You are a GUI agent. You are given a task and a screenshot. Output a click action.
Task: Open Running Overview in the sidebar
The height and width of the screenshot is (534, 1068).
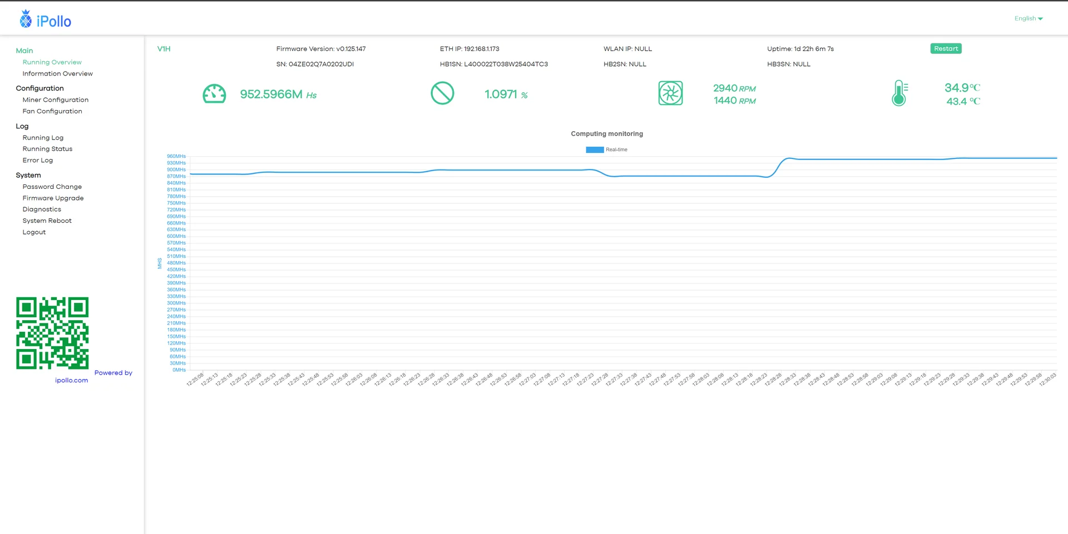point(52,62)
